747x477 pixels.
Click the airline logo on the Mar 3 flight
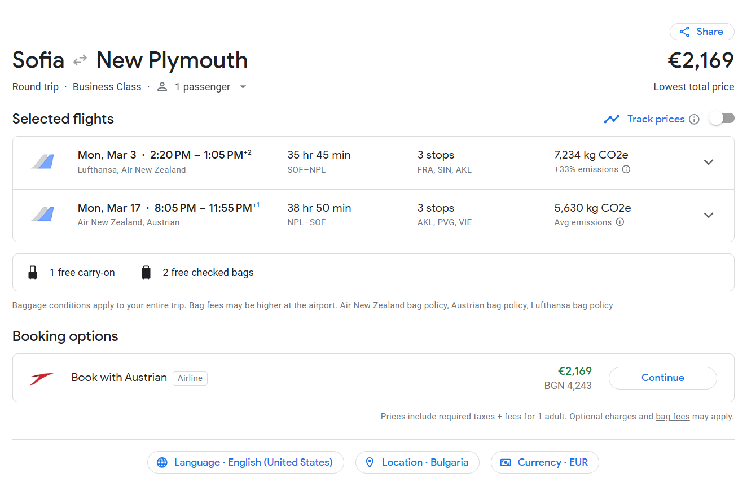pyautogui.click(x=42, y=162)
